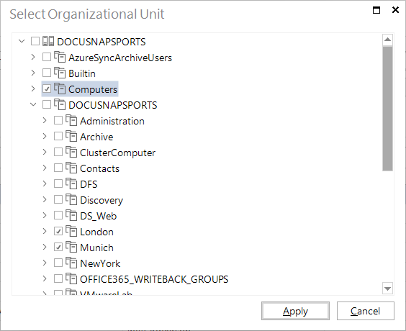Tick the OFFICE365_WRITEBACK_GROUPS checkbox

[58, 278]
